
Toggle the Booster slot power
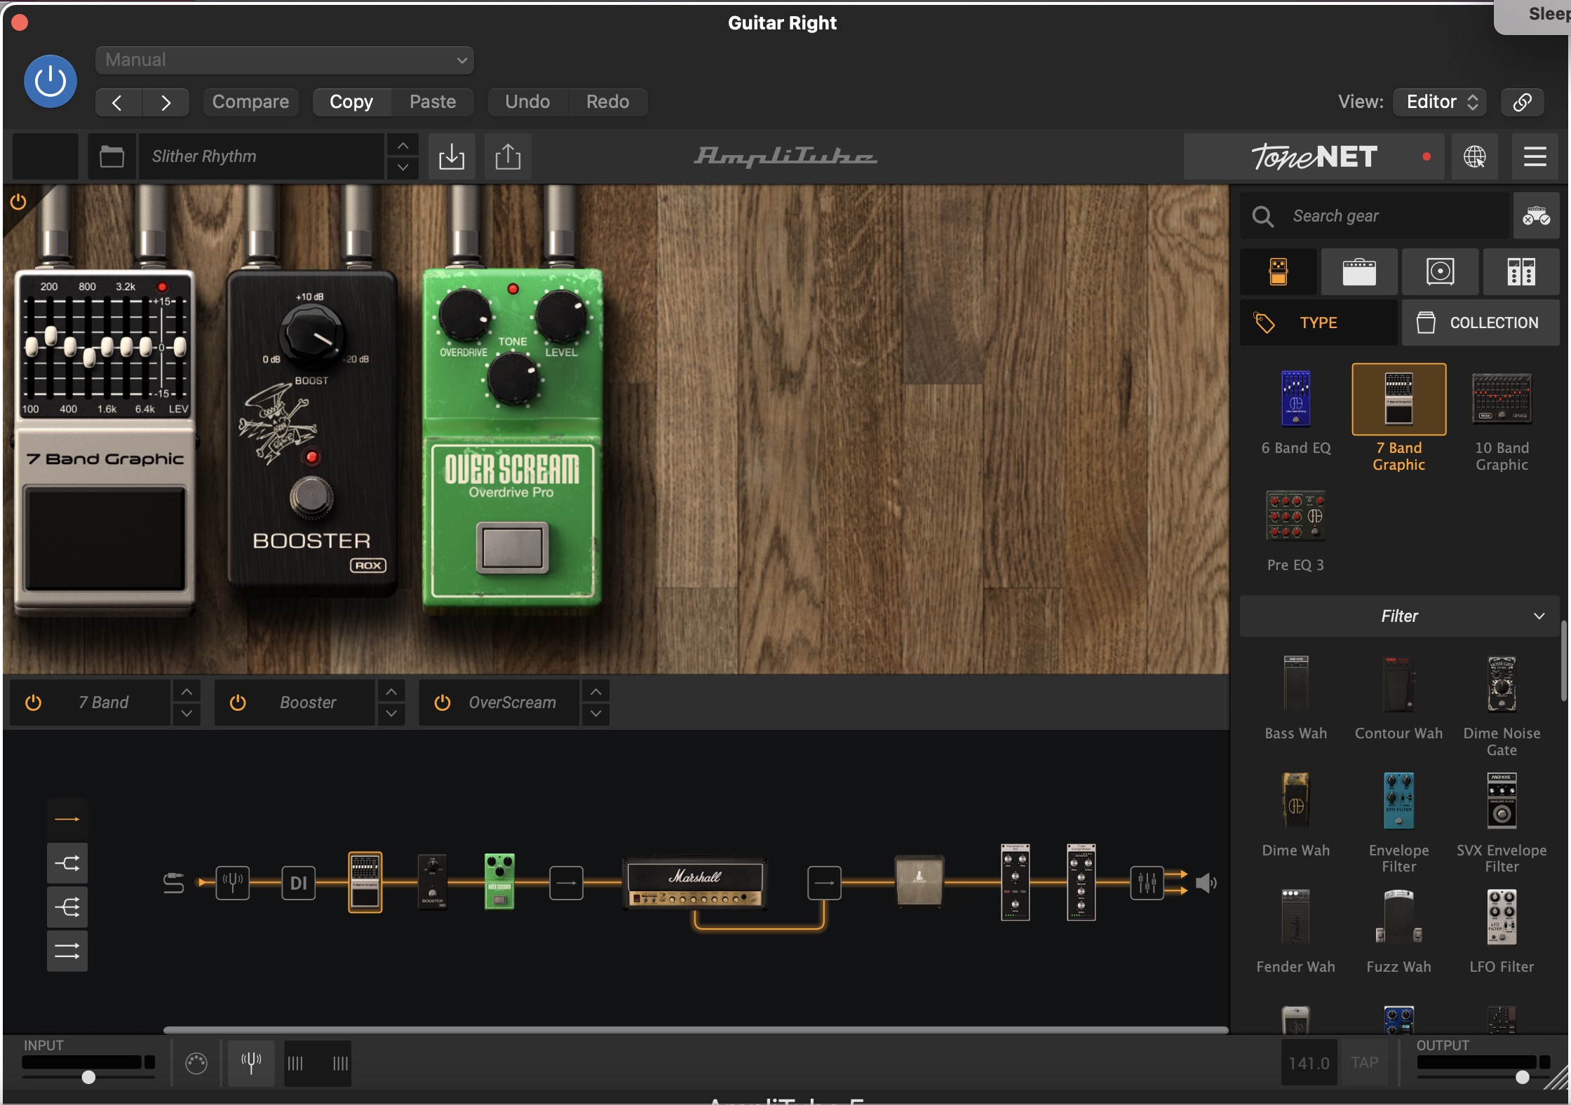pyautogui.click(x=238, y=703)
